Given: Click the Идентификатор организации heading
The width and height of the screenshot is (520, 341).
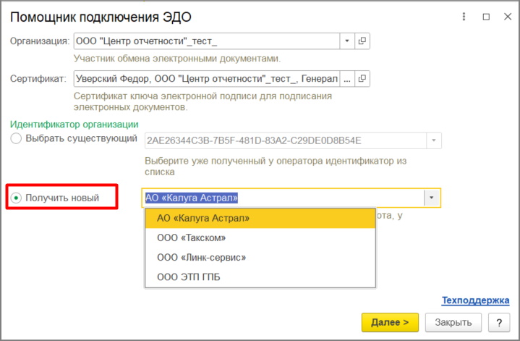Looking at the screenshot, I should point(74,125).
